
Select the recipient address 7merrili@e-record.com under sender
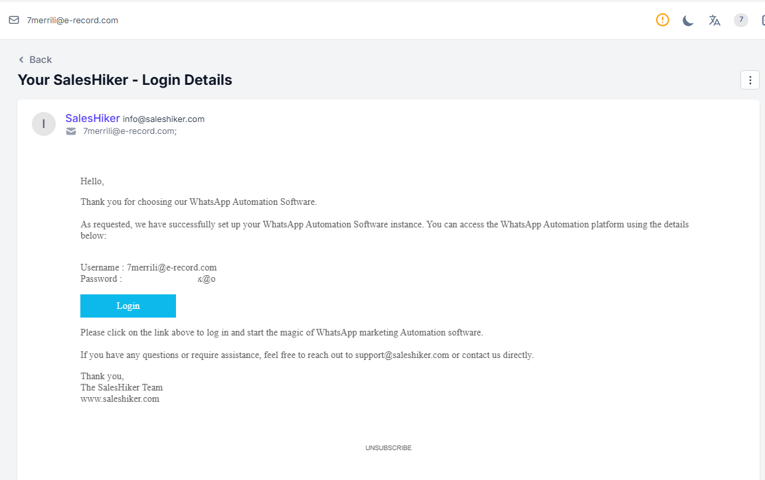tap(129, 131)
